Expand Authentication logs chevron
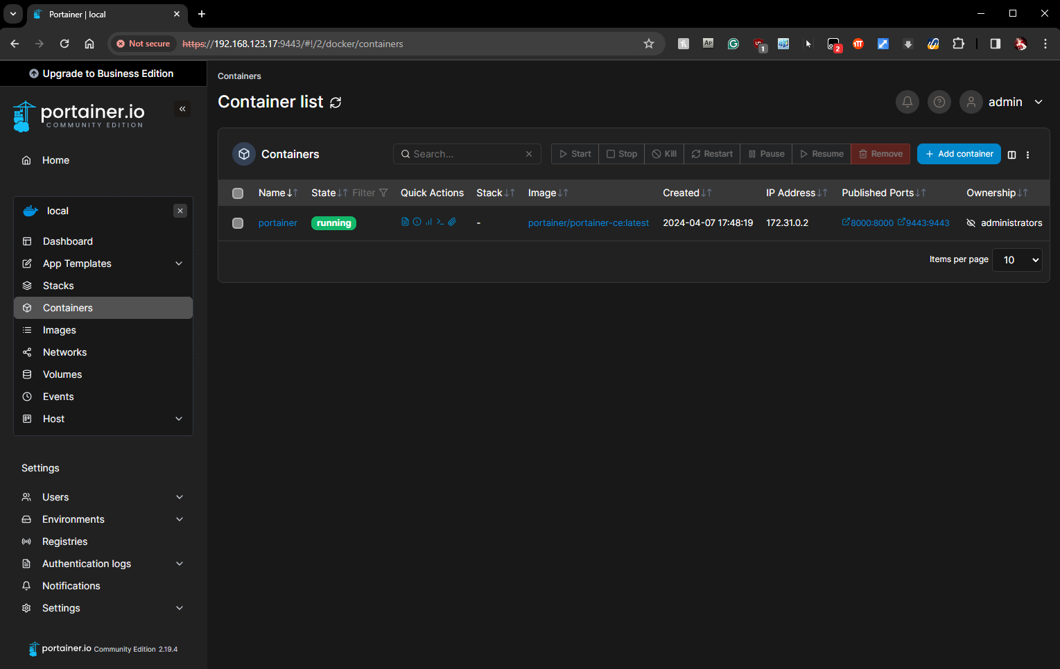This screenshot has height=669, width=1060. coord(180,564)
